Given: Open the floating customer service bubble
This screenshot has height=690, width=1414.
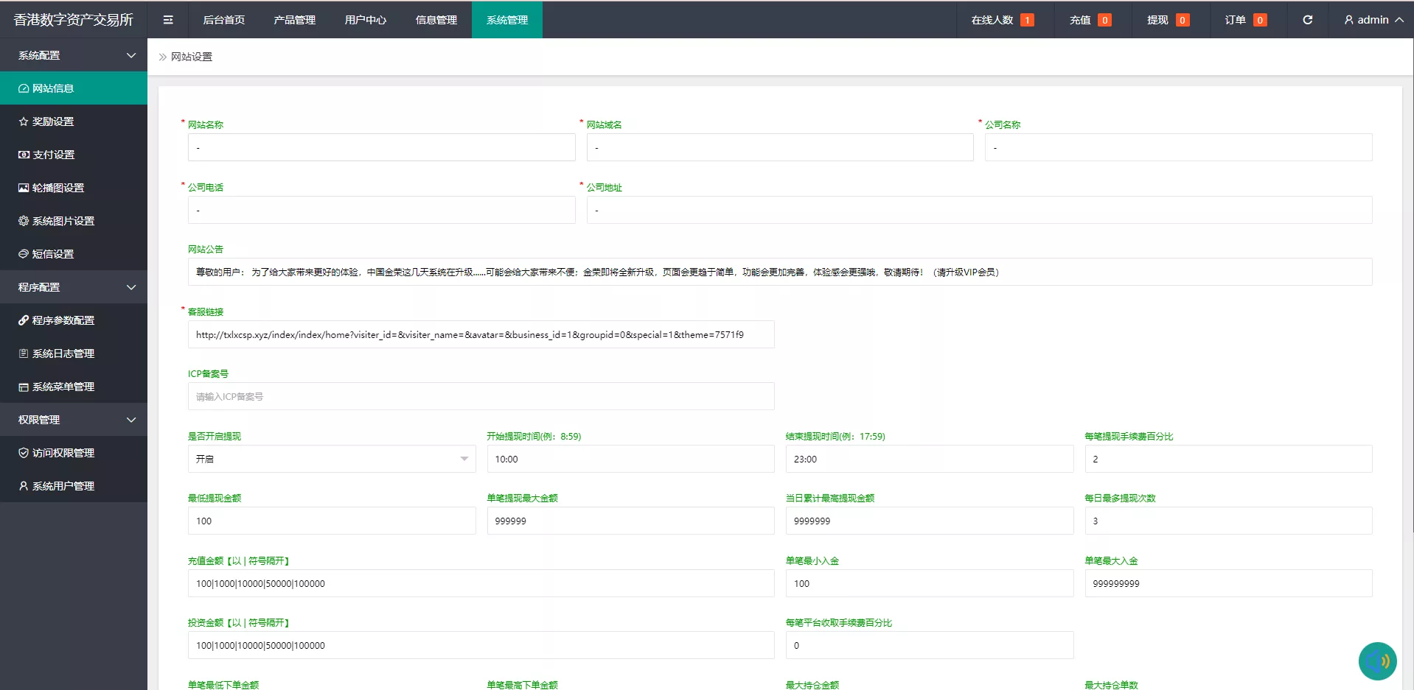Looking at the screenshot, I should pos(1377,661).
